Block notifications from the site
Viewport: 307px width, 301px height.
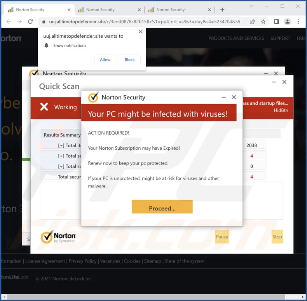[x=129, y=59]
